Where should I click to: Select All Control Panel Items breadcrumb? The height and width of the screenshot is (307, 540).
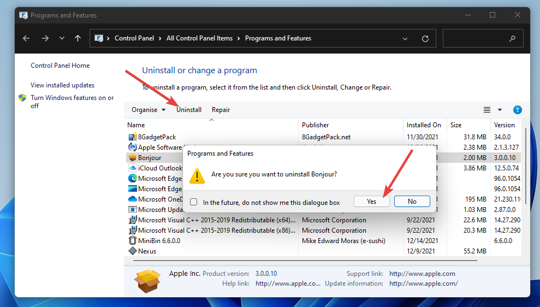(199, 38)
